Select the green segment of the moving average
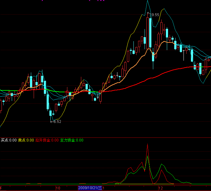 (x=56, y=91)
